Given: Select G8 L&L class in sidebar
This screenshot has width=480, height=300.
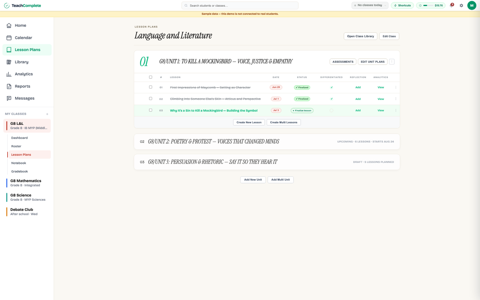Looking at the screenshot, I should [x=27, y=126].
